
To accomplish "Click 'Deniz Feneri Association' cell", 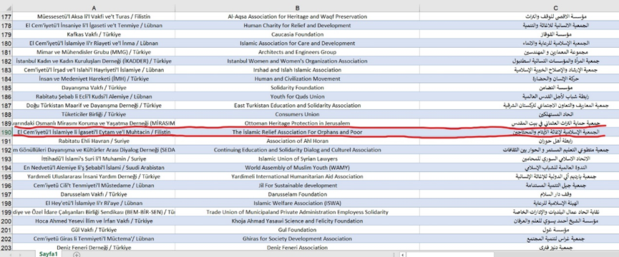I will [x=297, y=248].
